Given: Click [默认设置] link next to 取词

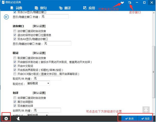Looking at the screenshot, I should coord(39,53).
